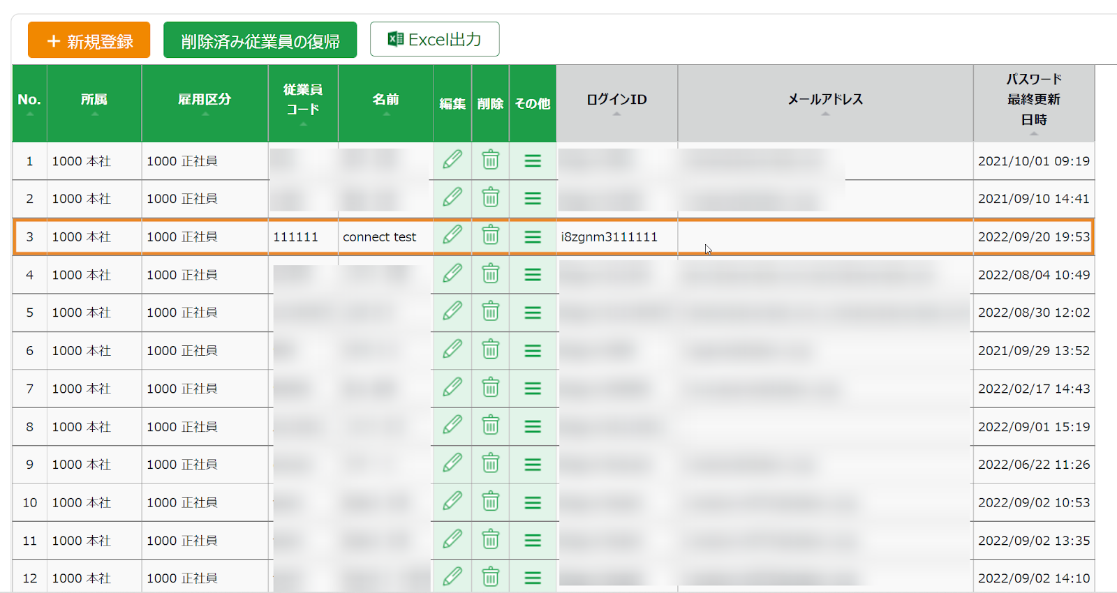Open row 6 その他 menu icon
Image resolution: width=1117 pixels, height=593 pixels.
533,351
